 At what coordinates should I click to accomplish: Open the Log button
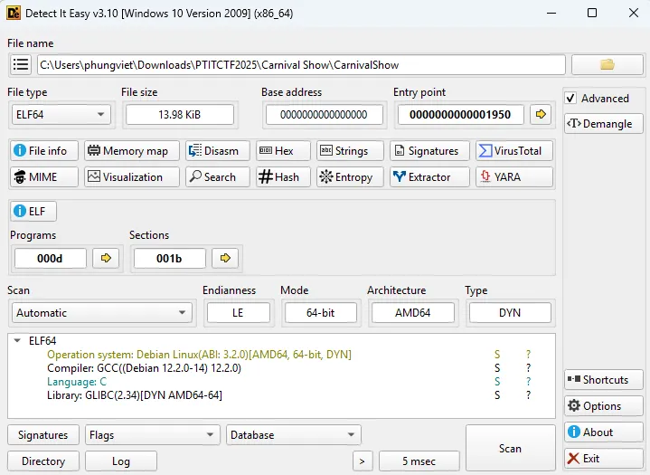(120, 461)
